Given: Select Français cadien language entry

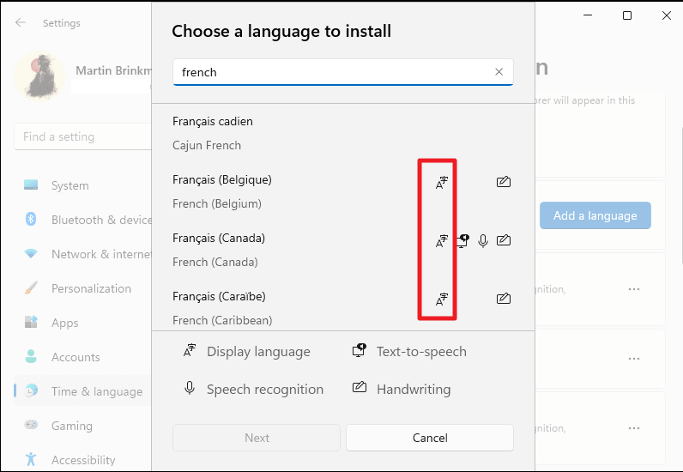Looking at the screenshot, I should click(343, 133).
